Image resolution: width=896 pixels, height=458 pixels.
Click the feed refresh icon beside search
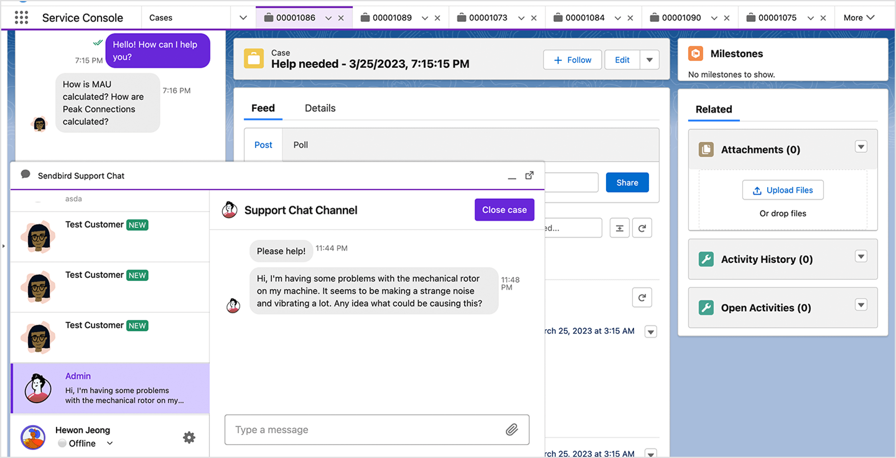tap(642, 228)
